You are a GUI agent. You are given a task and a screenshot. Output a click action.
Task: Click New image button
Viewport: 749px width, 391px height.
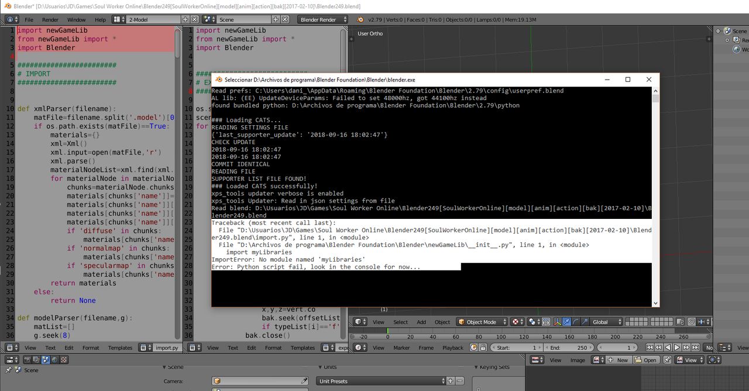pos(619,360)
